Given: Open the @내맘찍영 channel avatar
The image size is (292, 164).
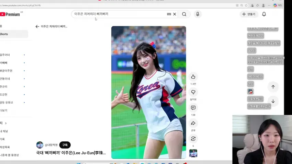Looking at the screenshot, I should (40, 145).
